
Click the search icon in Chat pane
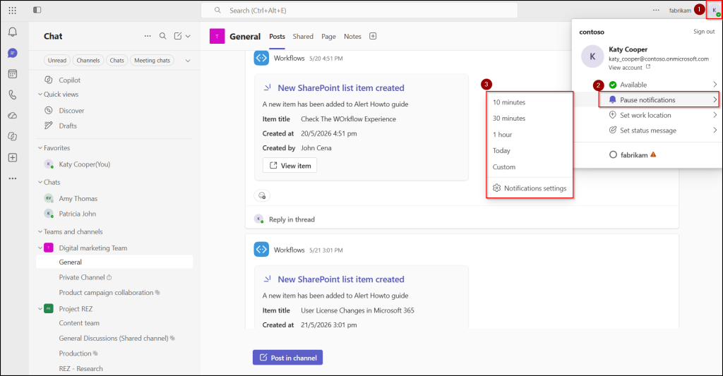tap(163, 36)
